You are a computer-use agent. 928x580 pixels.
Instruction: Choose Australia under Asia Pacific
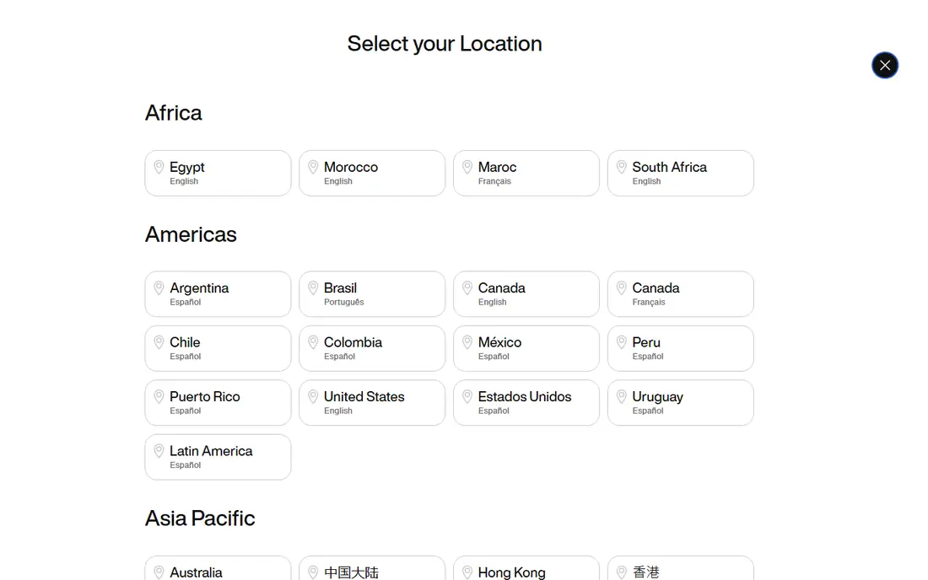click(218, 569)
